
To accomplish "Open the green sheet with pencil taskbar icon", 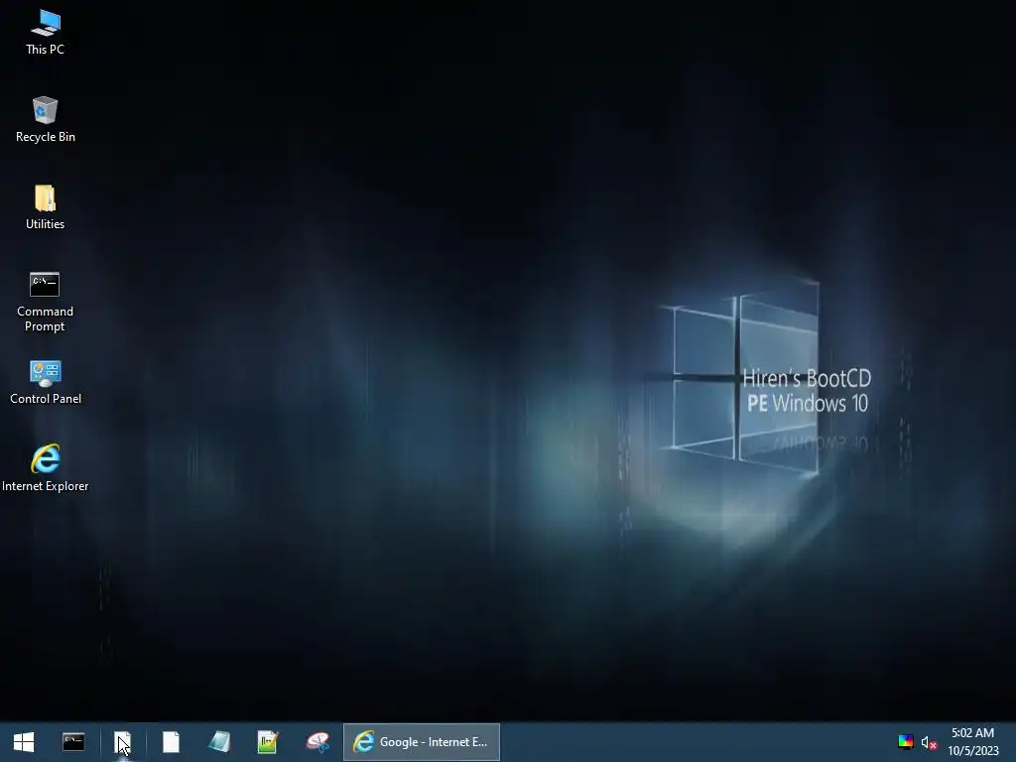I will [x=268, y=742].
